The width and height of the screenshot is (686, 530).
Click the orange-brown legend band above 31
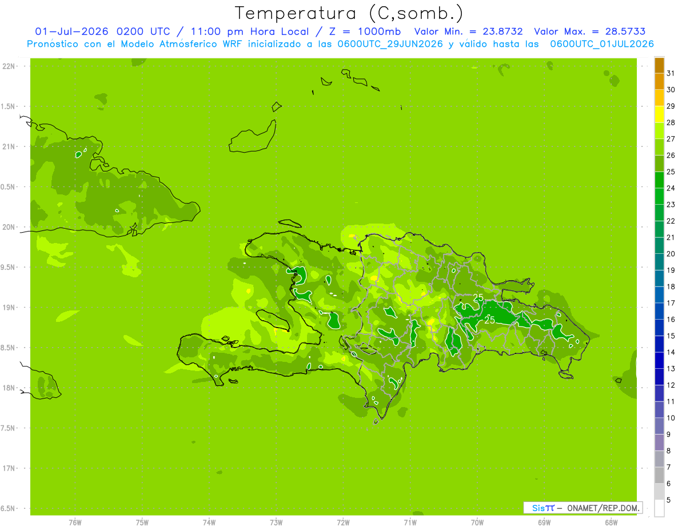pos(659,65)
